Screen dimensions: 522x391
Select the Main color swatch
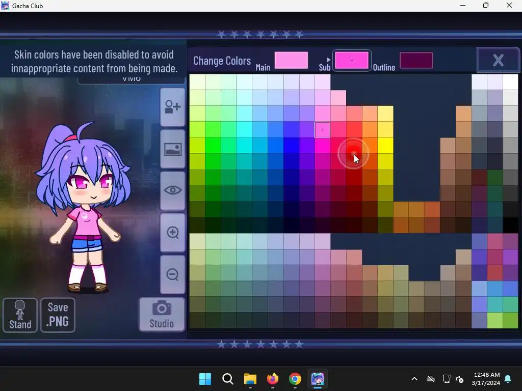pos(291,60)
